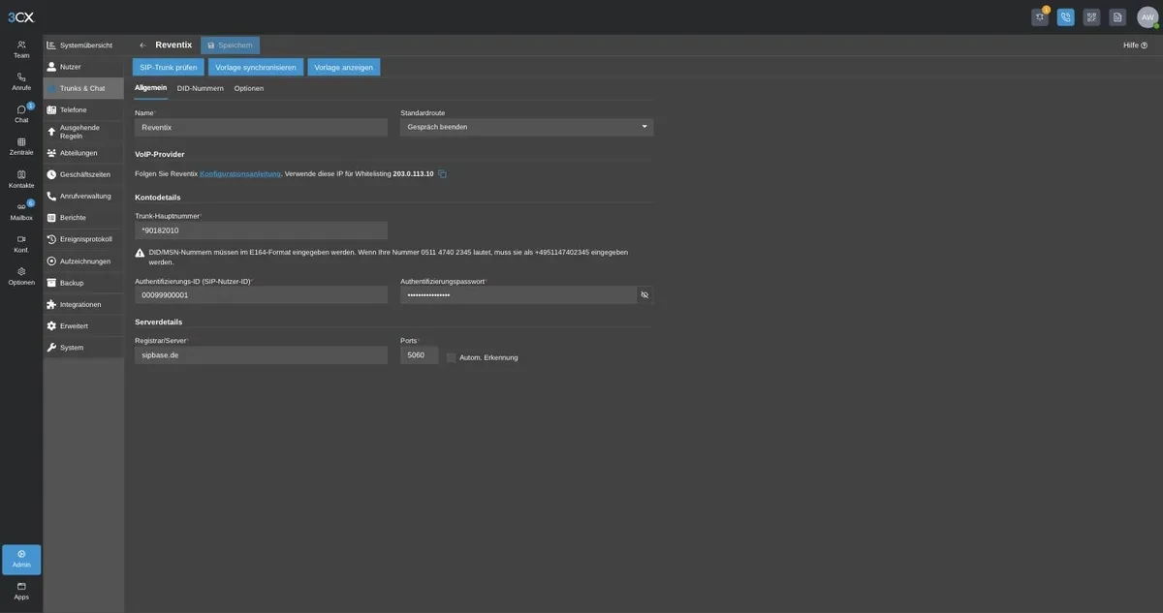Open the blue dialer phone icon

(x=1066, y=16)
